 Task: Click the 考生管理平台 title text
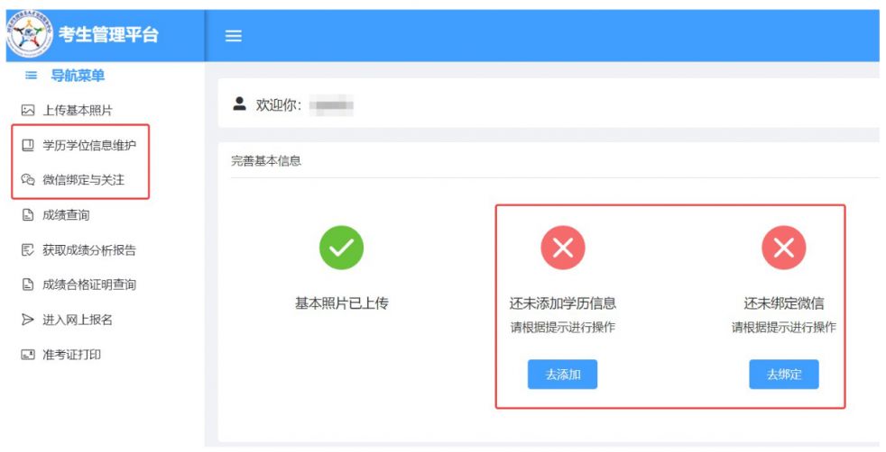point(108,34)
